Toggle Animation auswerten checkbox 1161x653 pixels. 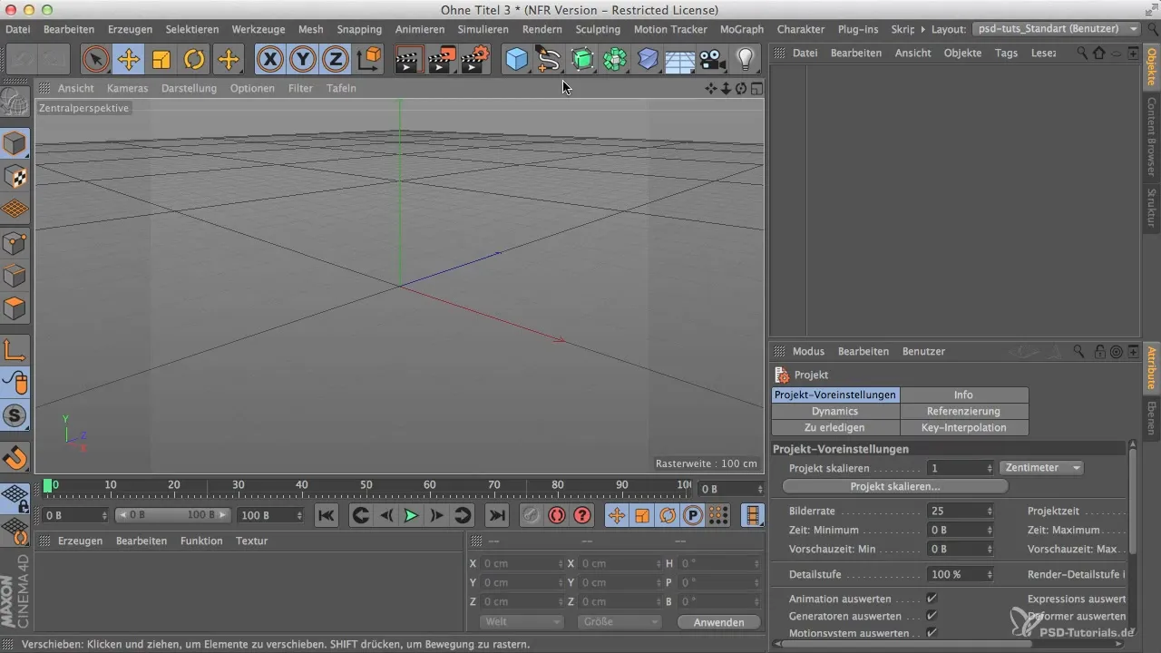pos(932,599)
